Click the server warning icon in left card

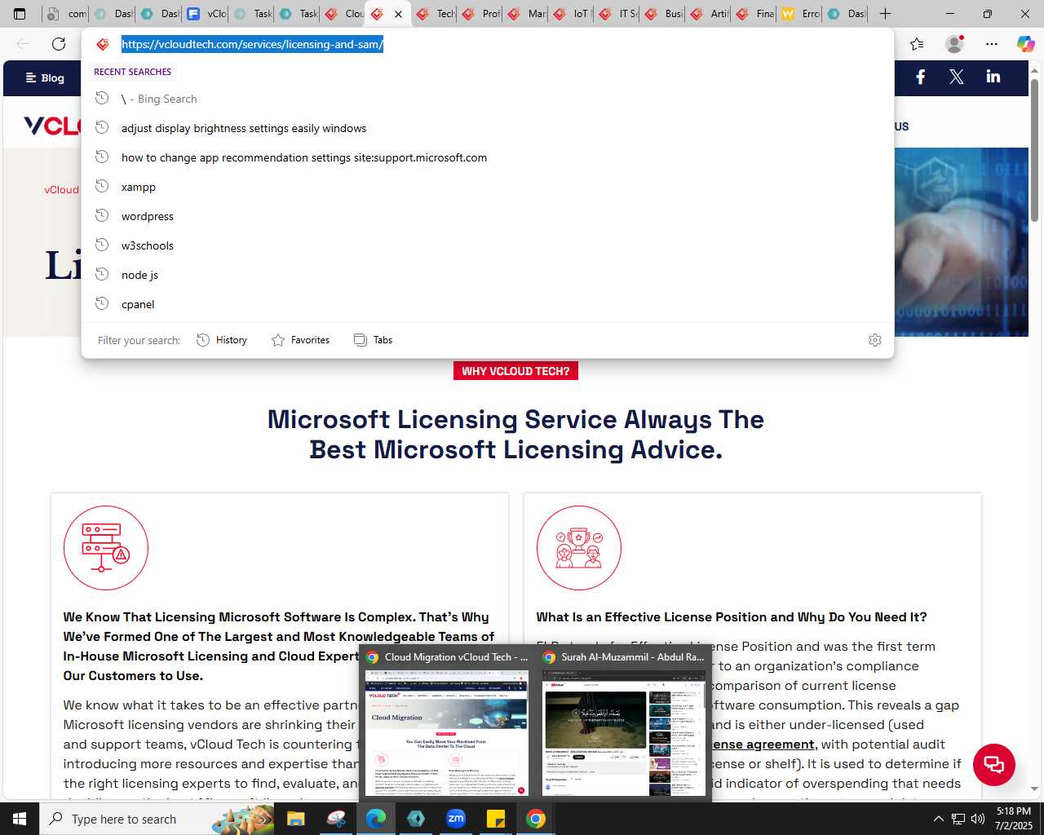tap(106, 548)
